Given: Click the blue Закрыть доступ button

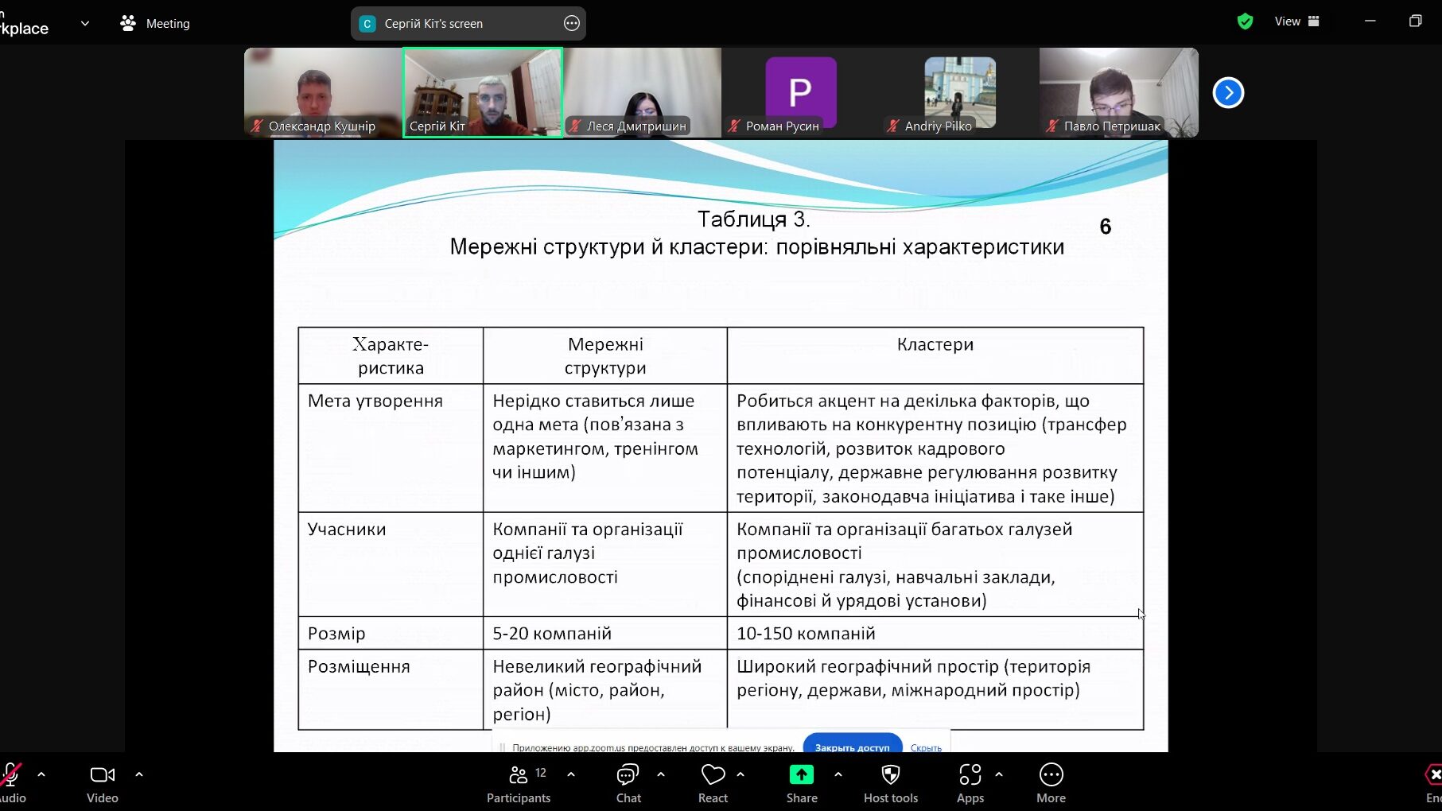Looking at the screenshot, I should (852, 747).
